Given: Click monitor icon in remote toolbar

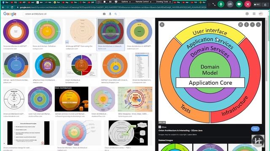Looking at the screenshot, I should click(x=116, y=2).
